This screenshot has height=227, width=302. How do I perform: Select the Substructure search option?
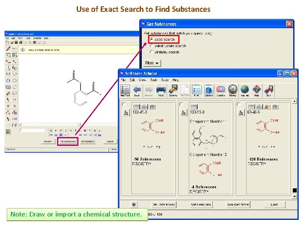pyautogui.click(x=151, y=46)
